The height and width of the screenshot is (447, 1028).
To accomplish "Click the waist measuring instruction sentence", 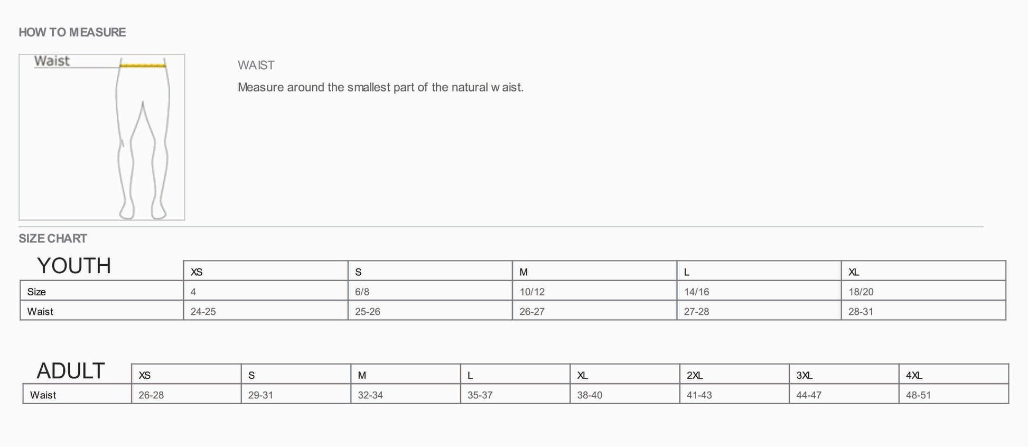I will tap(380, 87).
